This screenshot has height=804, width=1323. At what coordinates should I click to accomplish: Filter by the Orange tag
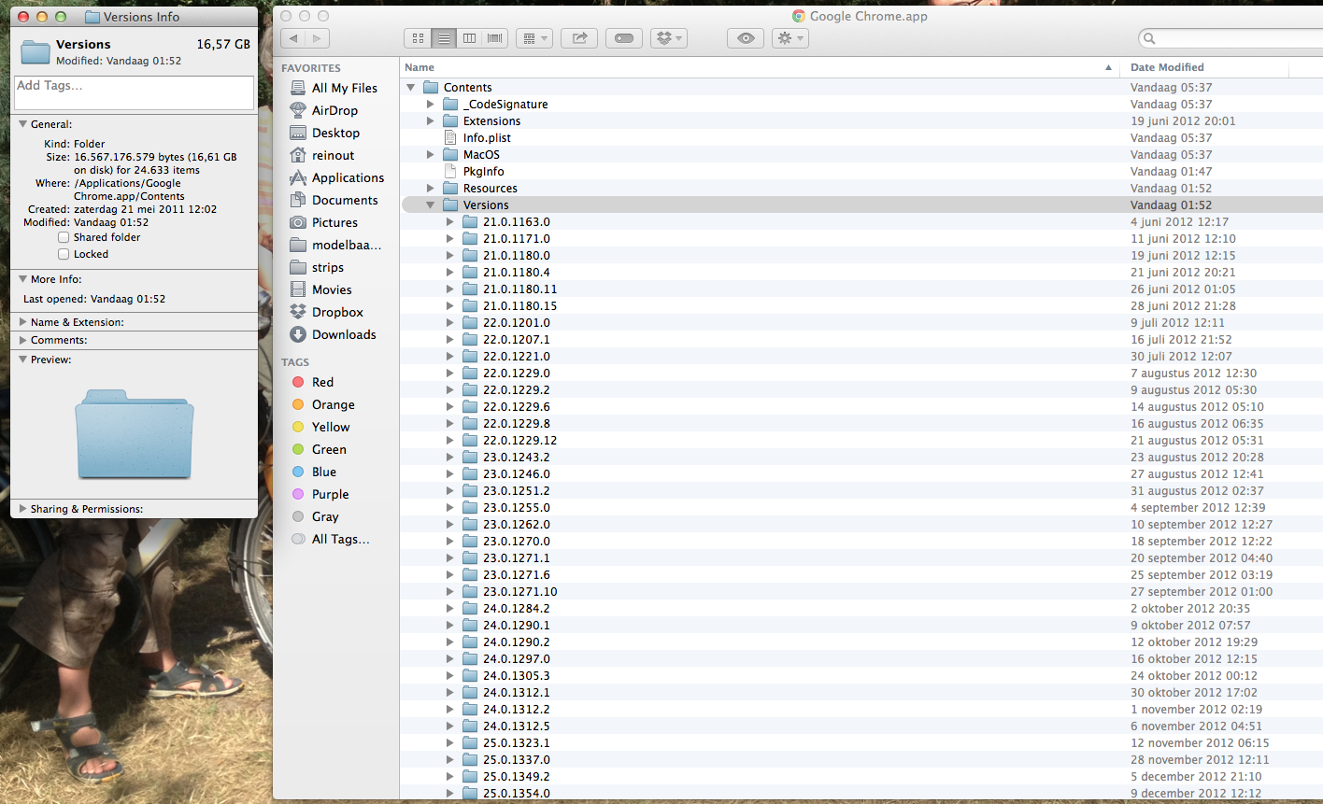coord(334,404)
